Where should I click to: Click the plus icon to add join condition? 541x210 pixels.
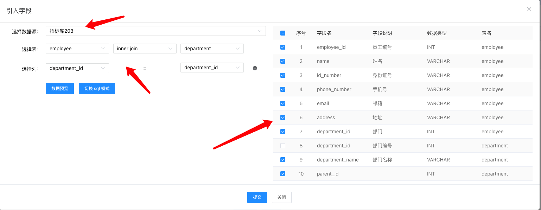pyautogui.click(x=255, y=68)
